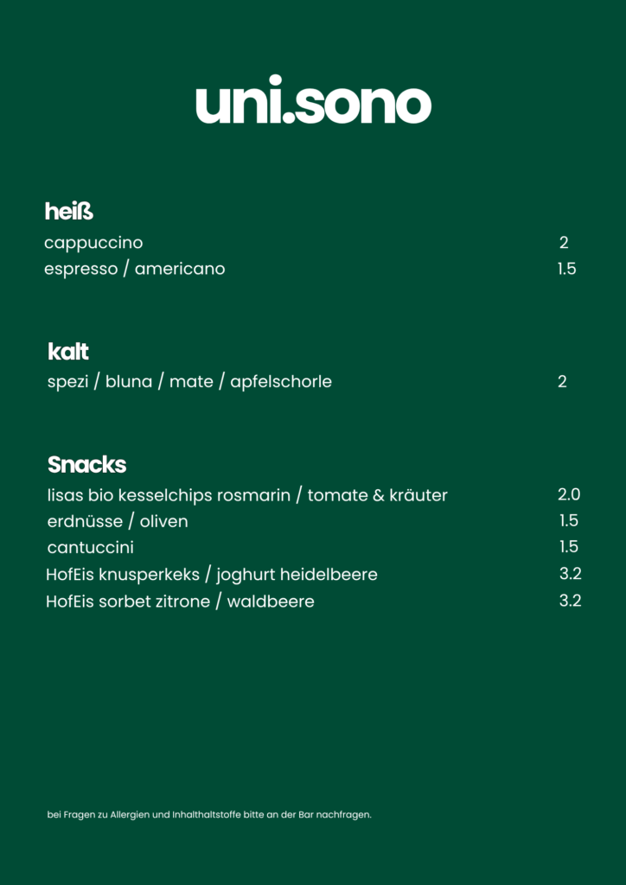Click the 2.0 price for kesselchips

(569, 494)
